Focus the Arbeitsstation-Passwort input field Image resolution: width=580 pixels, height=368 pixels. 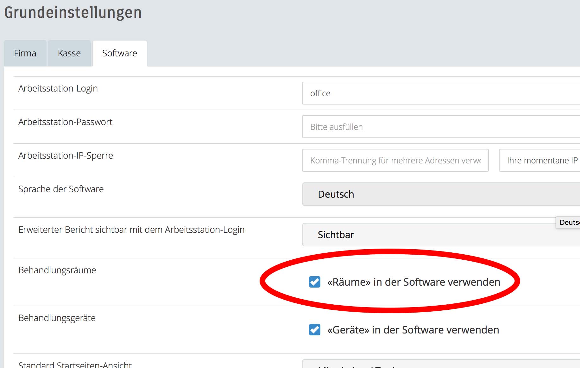(441, 127)
